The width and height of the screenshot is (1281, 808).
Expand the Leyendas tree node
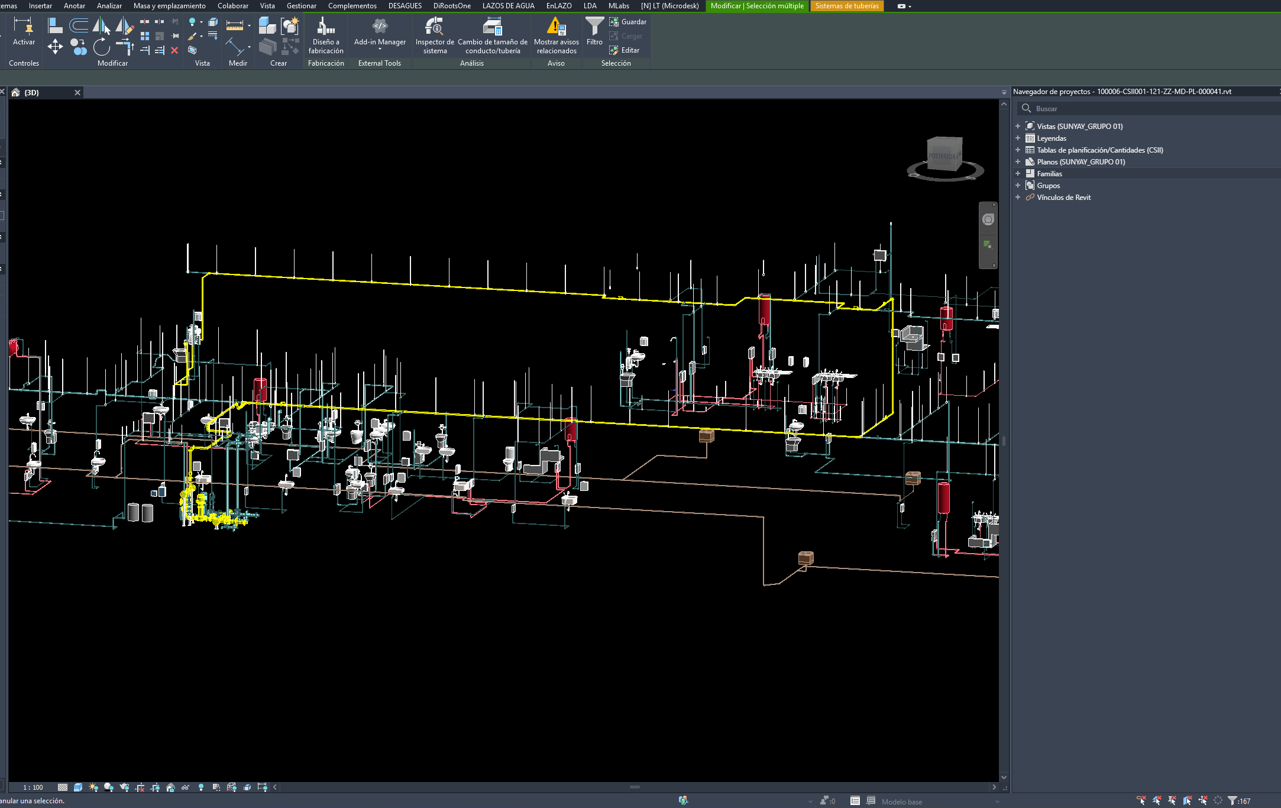1018,138
